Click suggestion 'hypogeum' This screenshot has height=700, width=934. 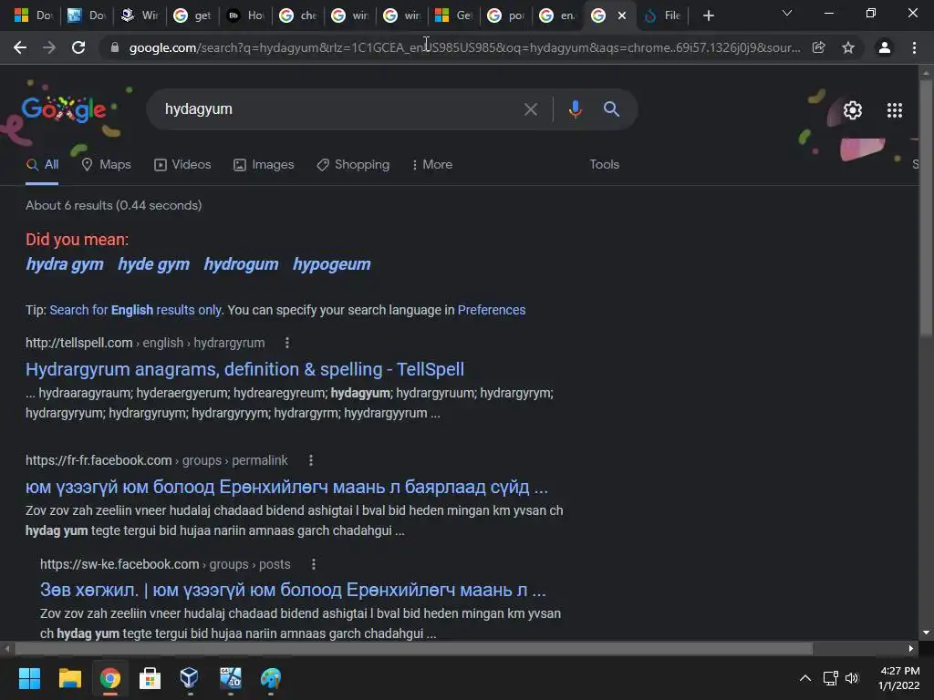coord(332,264)
